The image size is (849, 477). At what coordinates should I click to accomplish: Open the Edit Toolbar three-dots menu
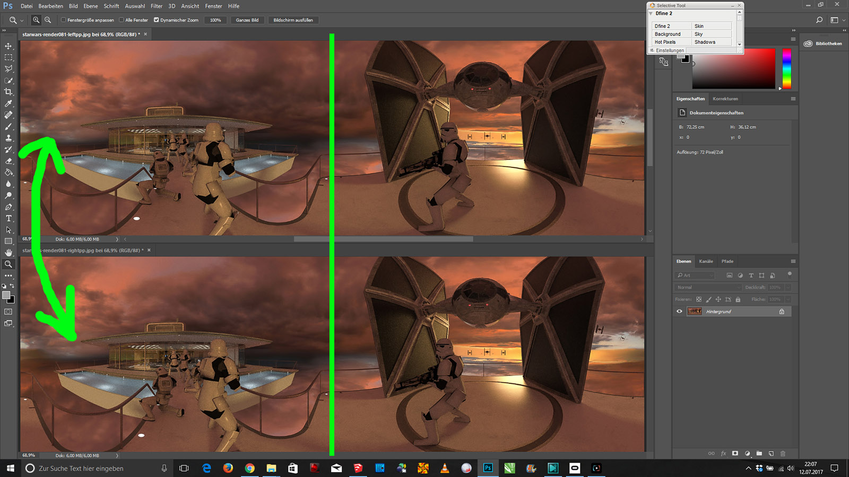click(8, 276)
